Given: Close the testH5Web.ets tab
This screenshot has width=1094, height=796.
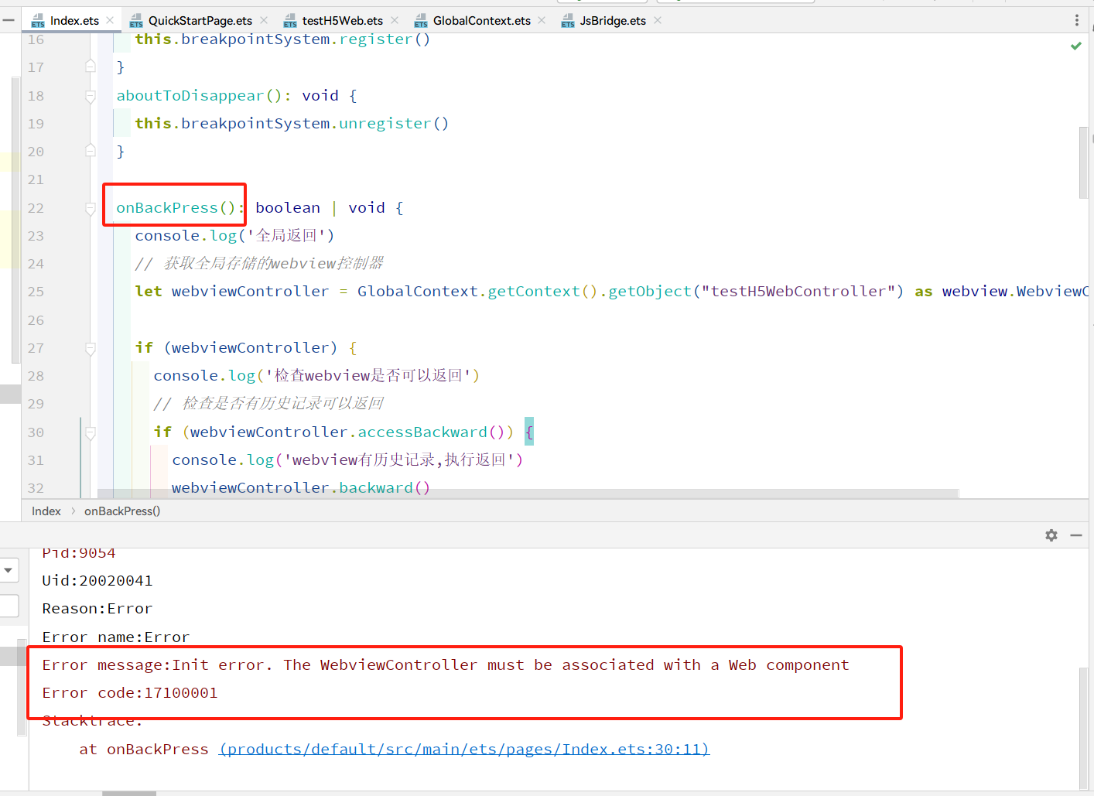Looking at the screenshot, I should coord(395,20).
